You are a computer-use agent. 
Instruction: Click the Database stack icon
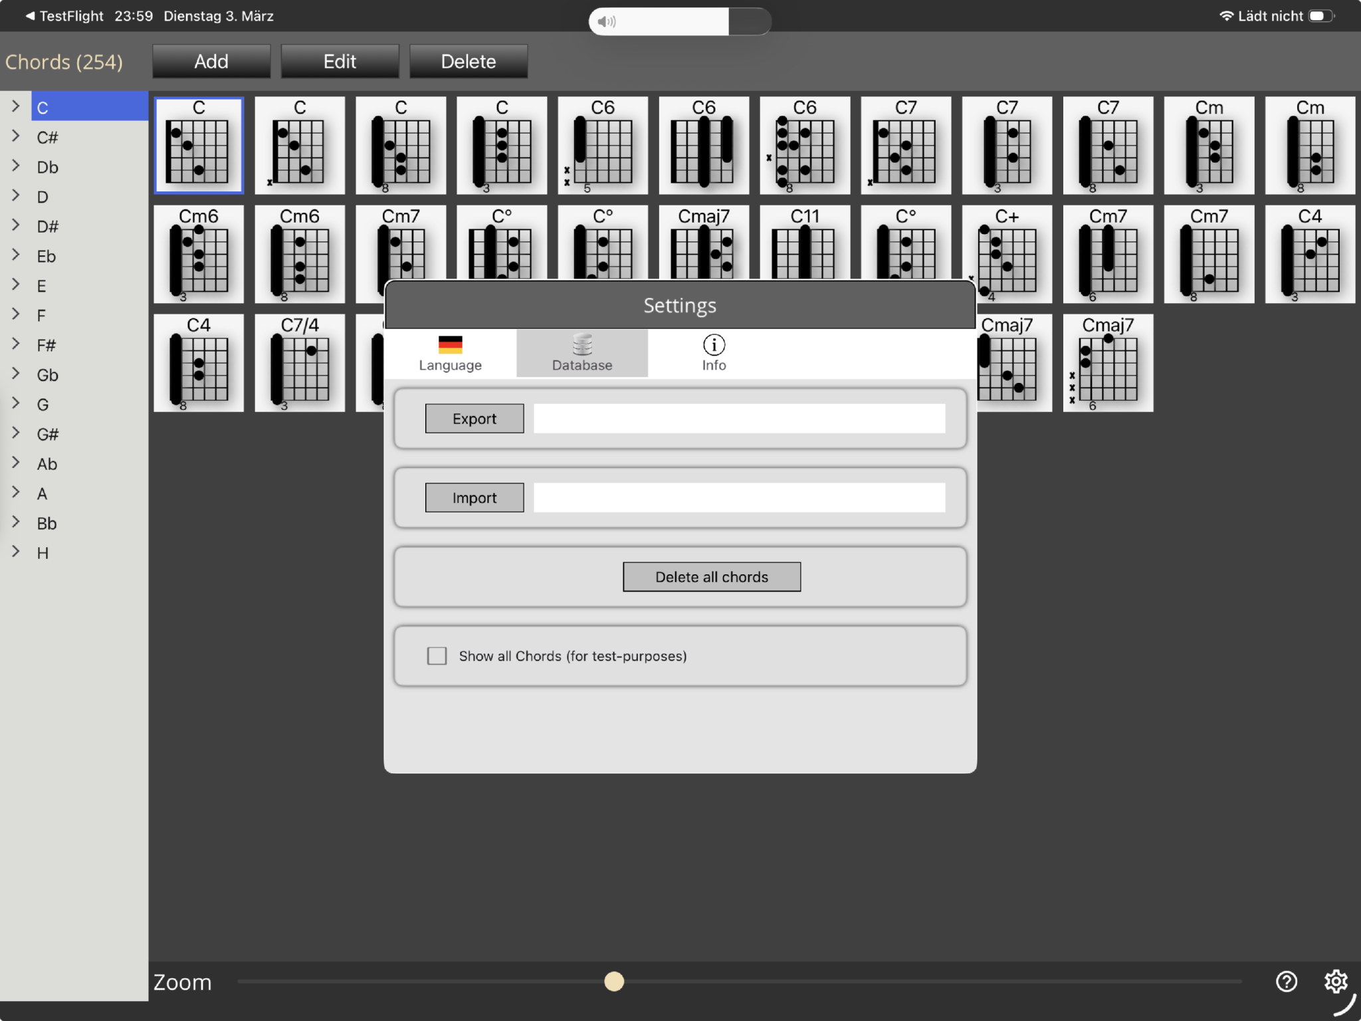click(x=581, y=345)
